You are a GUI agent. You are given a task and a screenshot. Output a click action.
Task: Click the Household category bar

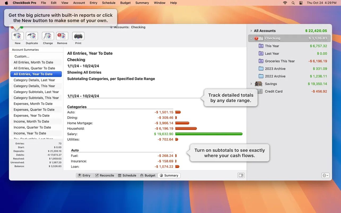coord(186,128)
